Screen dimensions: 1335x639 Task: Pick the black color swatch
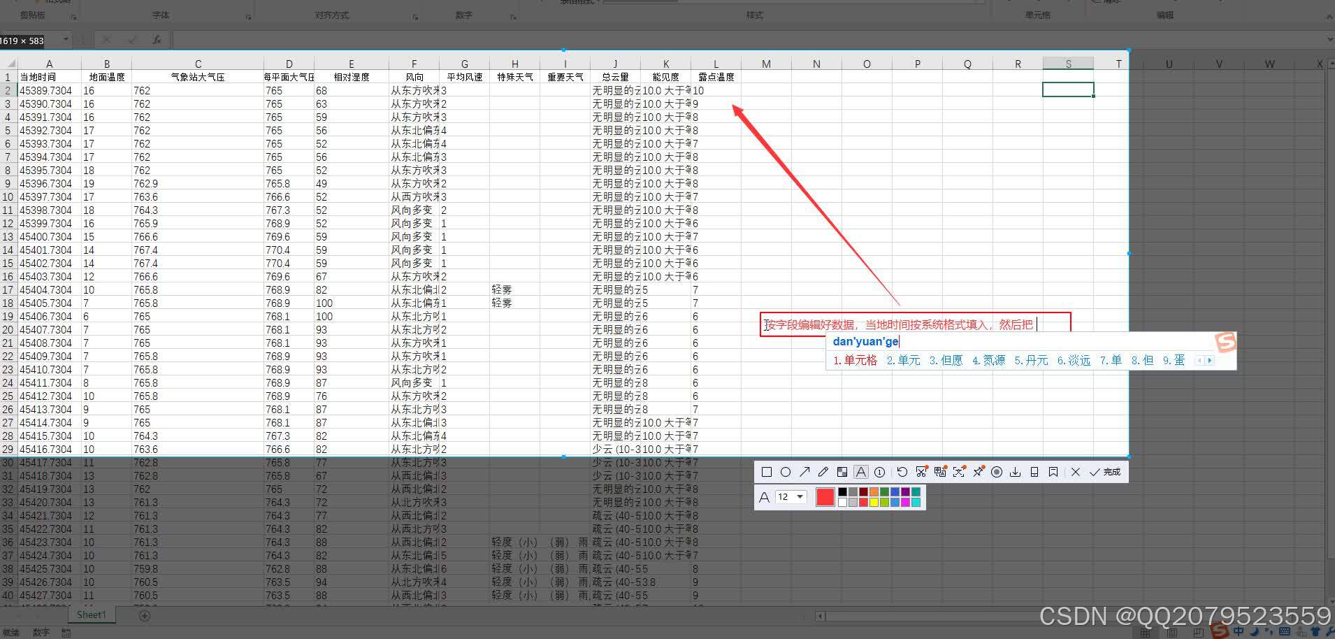pyautogui.click(x=842, y=492)
